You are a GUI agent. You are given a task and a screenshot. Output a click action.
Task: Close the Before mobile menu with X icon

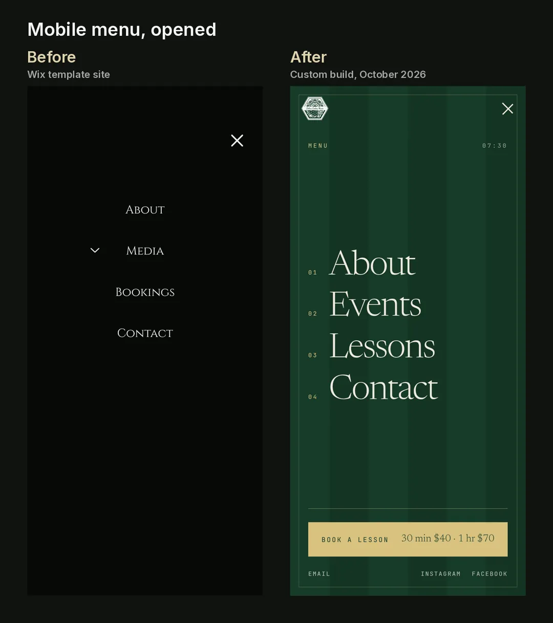point(237,141)
